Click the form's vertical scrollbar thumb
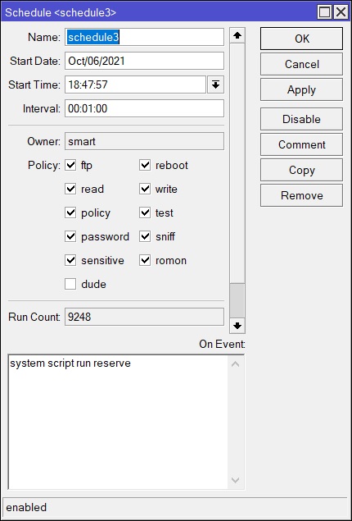 [237, 300]
